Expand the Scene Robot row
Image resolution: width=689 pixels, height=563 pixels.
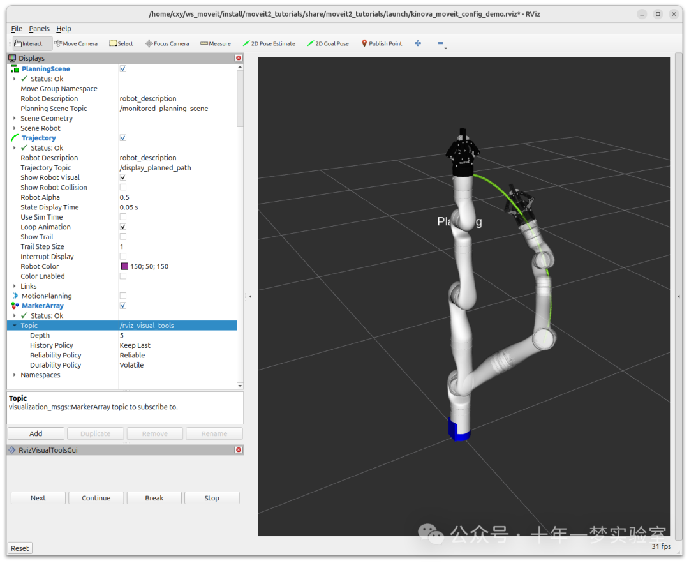15,128
